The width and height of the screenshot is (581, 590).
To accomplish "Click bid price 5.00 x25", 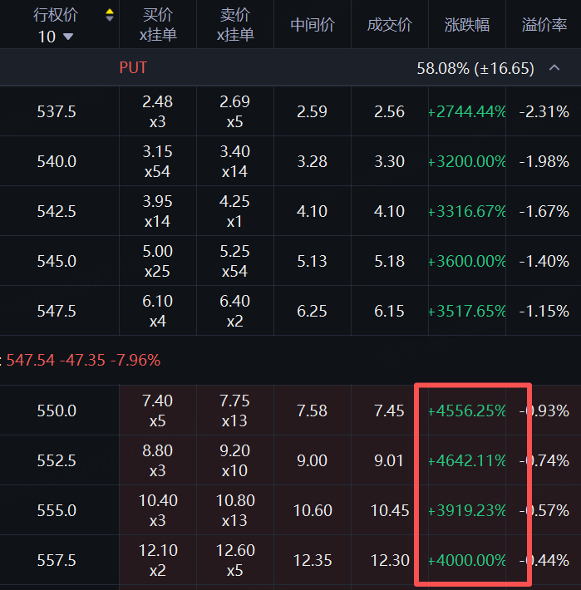I will [158, 261].
